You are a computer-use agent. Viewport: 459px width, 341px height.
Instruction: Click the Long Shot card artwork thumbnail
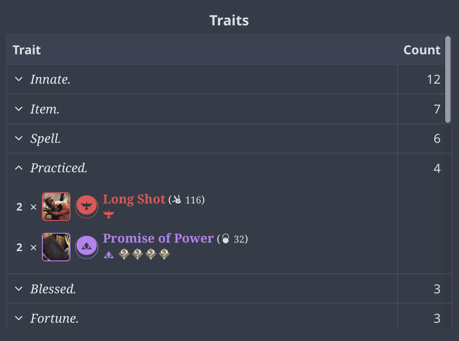click(56, 207)
